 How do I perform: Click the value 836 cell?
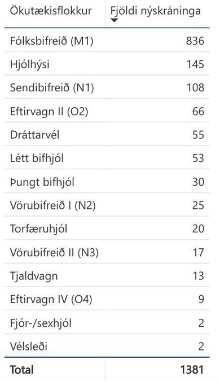[x=195, y=41]
